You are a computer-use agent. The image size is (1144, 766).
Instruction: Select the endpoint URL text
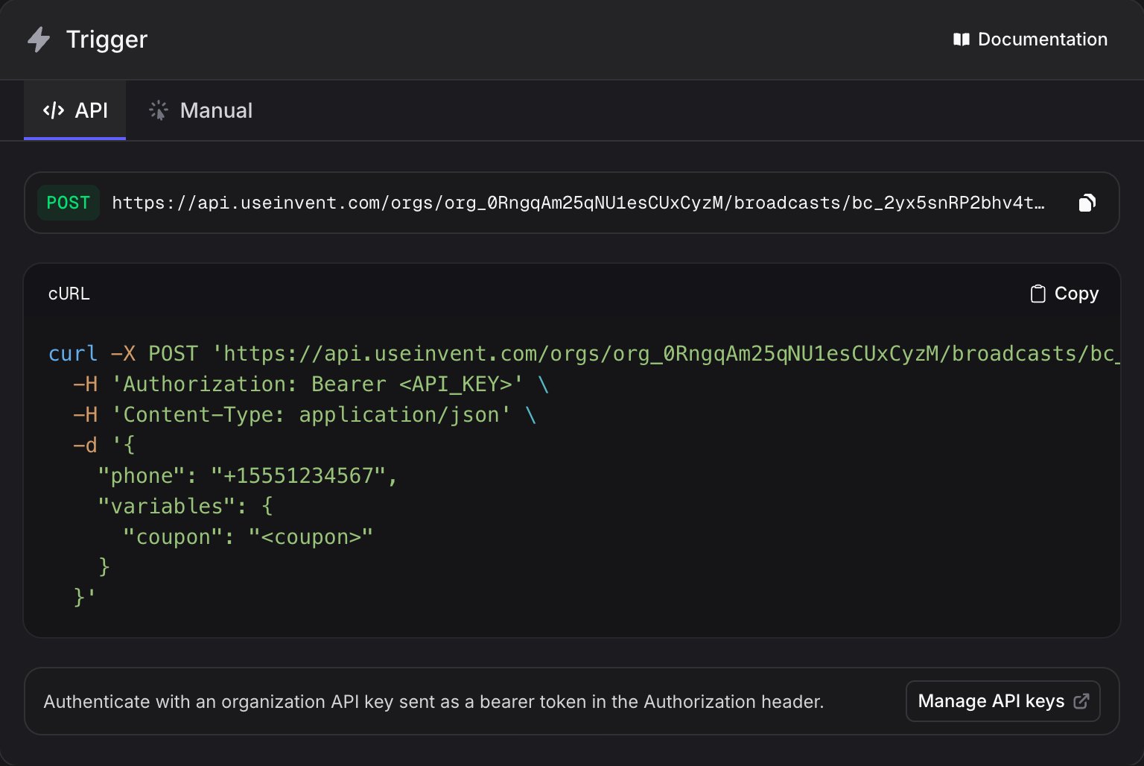579,203
